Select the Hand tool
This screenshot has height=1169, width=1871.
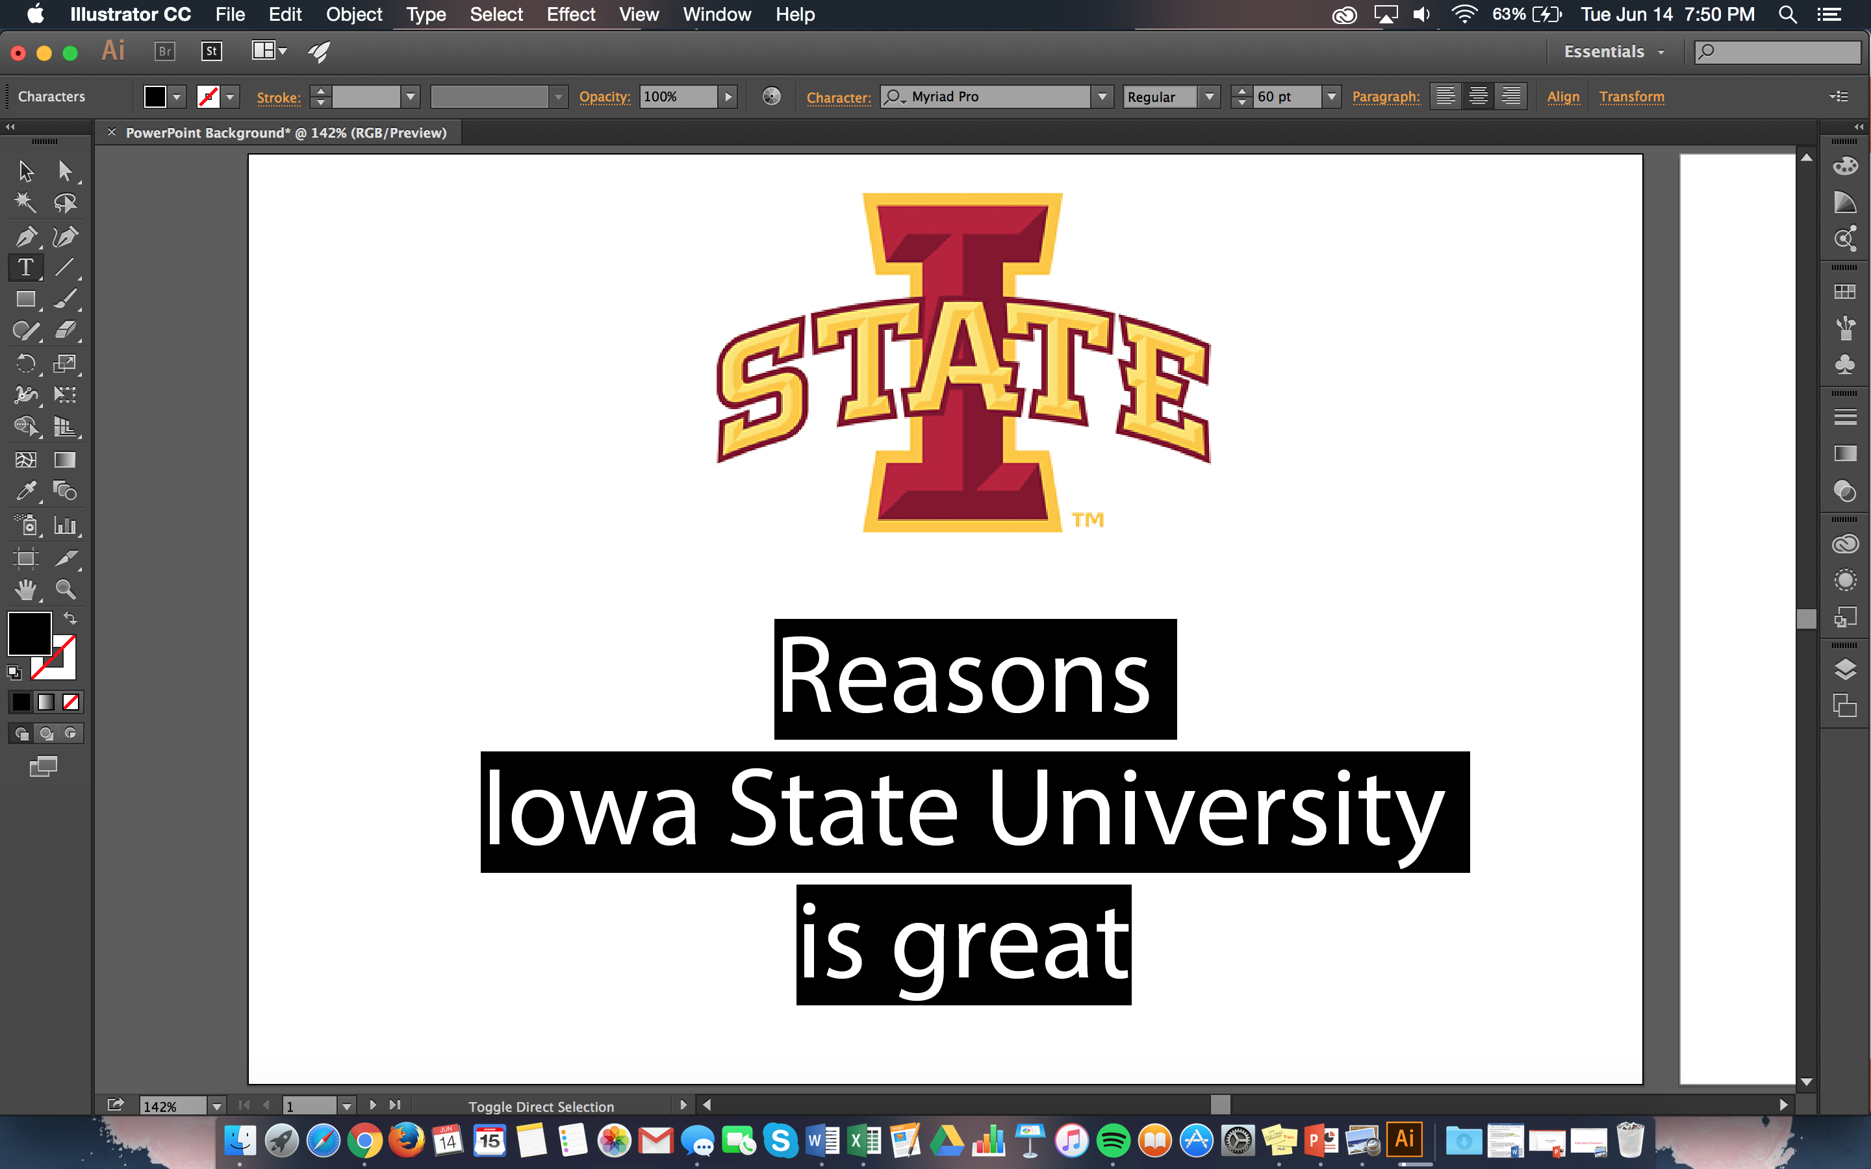coord(25,589)
